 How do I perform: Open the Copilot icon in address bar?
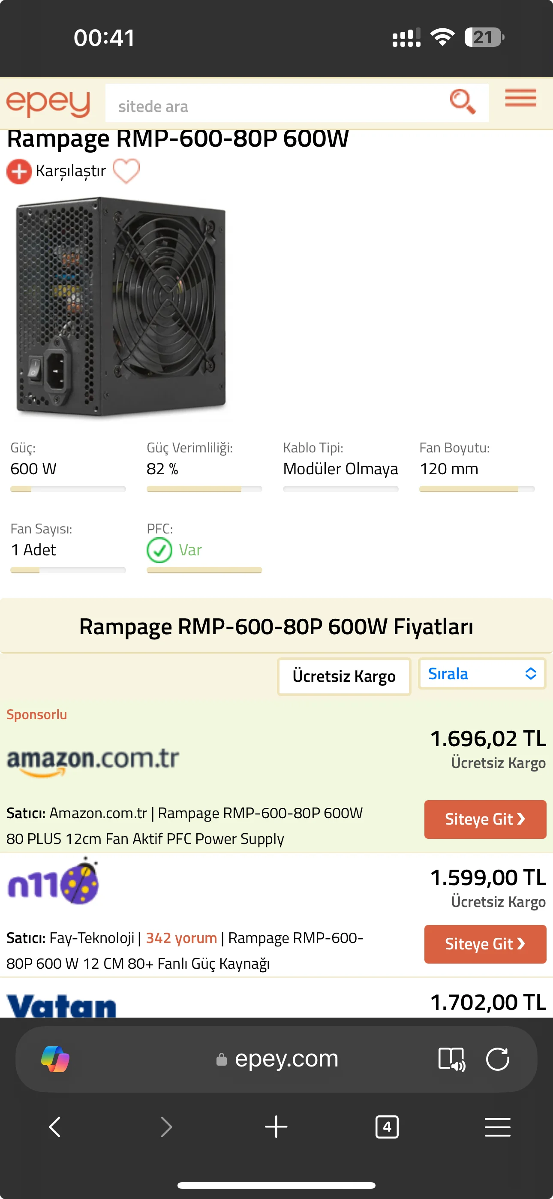click(x=55, y=1059)
